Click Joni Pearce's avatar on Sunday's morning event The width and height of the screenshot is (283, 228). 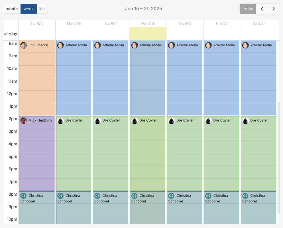coord(23,45)
